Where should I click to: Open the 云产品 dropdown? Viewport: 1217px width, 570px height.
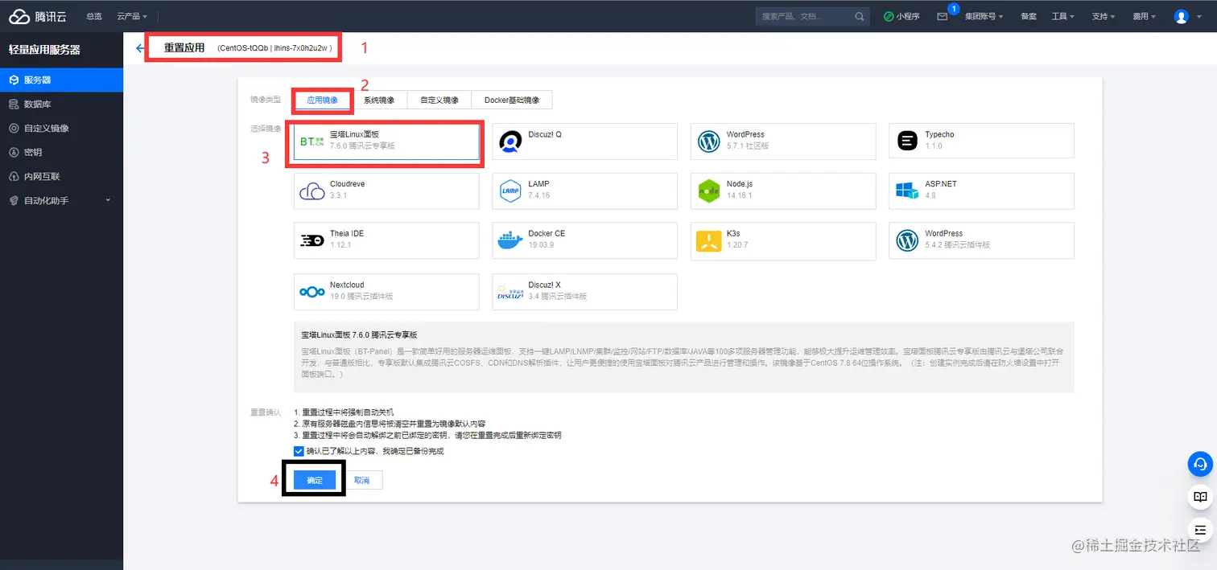click(x=132, y=16)
